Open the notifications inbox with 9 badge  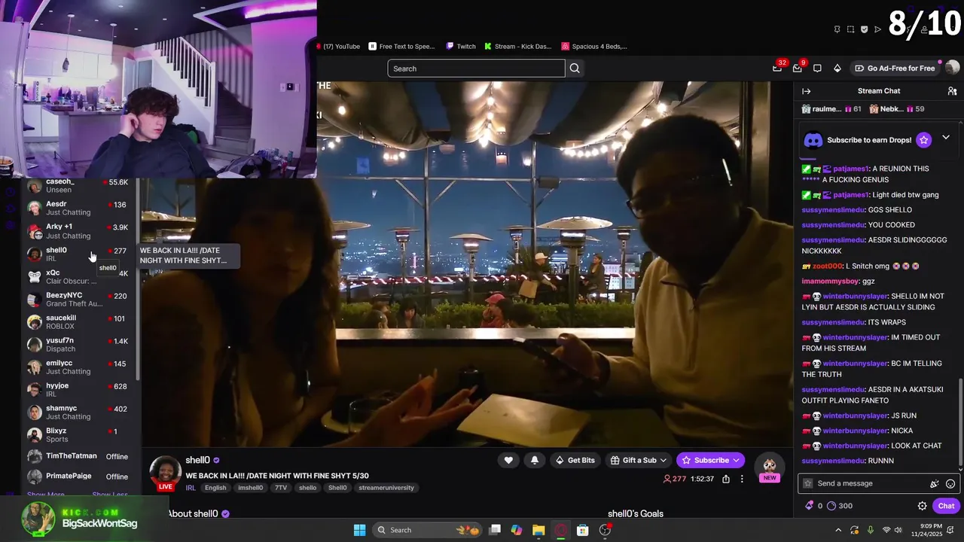pyautogui.click(x=798, y=69)
